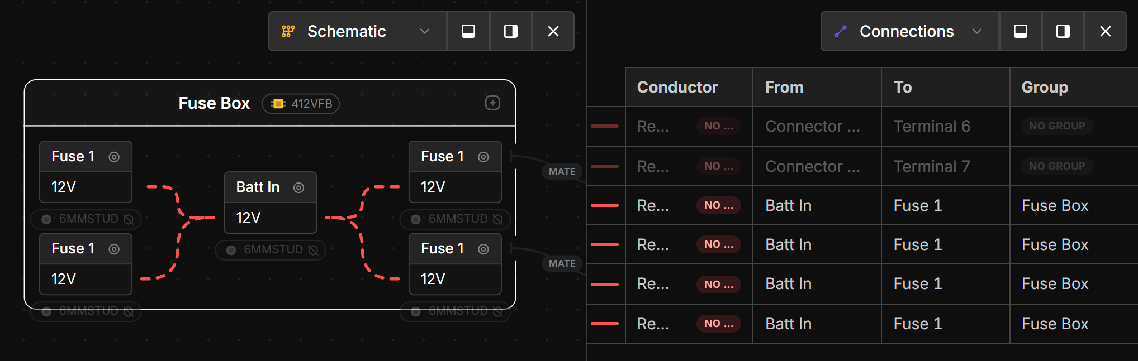
Task: Click the Connections panel side-split layout icon
Action: click(1063, 31)
